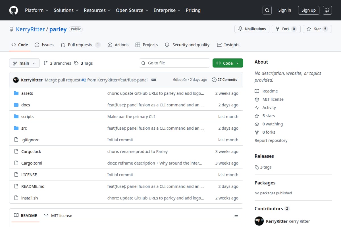Click the file icon beside LICENSE
The height and width of the screenshot is (227, 341).
[16, 175]
